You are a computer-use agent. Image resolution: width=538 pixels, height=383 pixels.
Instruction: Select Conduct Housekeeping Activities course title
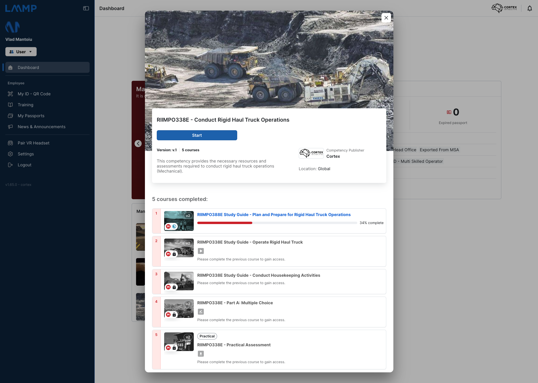[x=259, y=275]
